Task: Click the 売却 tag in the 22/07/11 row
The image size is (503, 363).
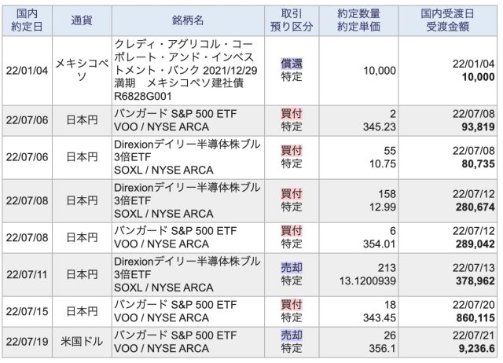Action: click(x=292, y=268)
